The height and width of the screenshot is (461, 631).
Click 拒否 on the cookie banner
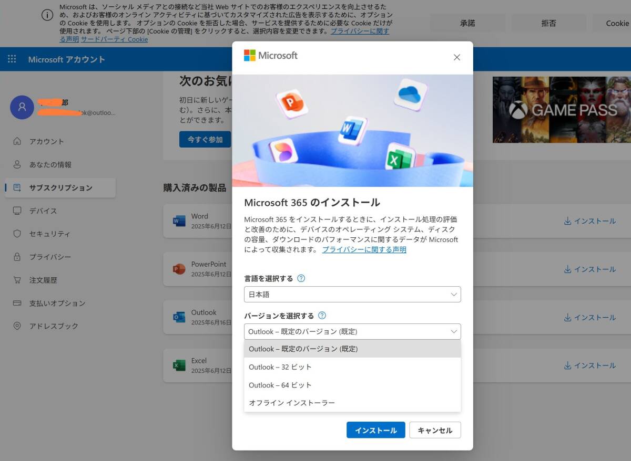pyautogui.click(x=548, y=23)
